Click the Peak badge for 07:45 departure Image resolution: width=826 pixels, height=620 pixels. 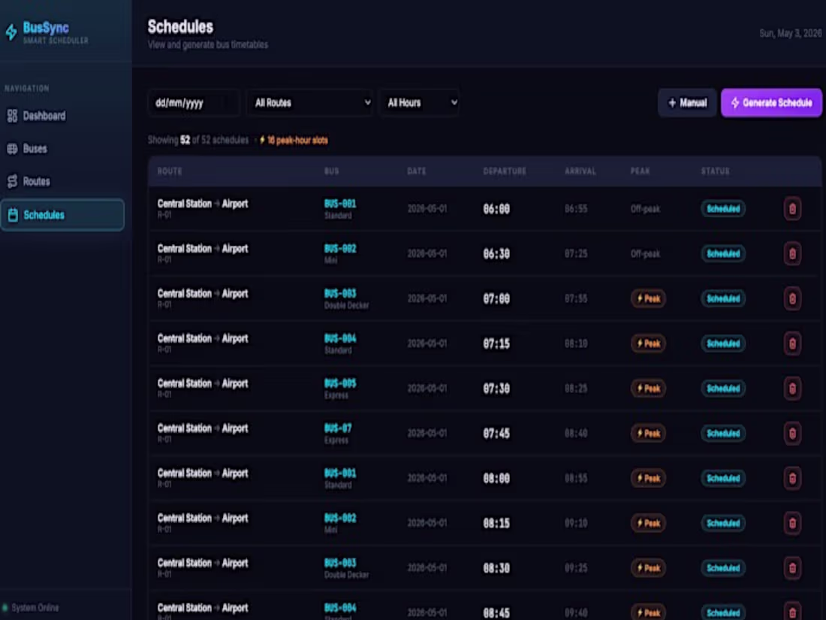648,434
